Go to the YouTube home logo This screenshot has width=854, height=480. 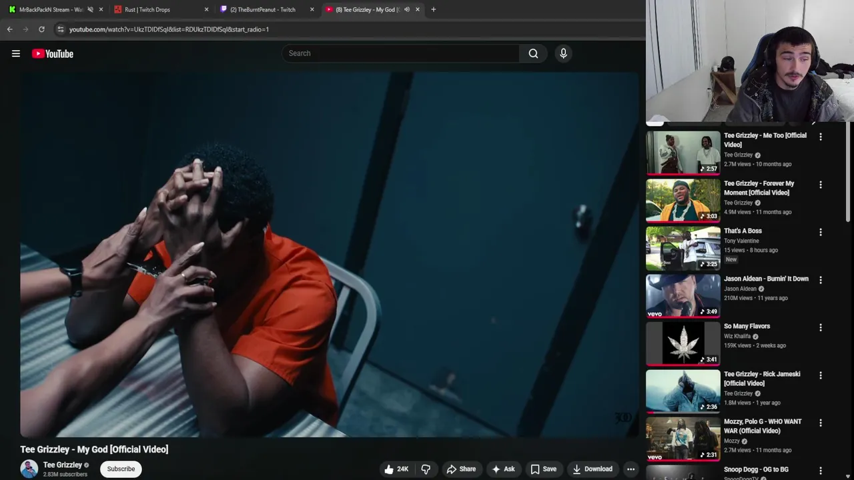point(53,54)
